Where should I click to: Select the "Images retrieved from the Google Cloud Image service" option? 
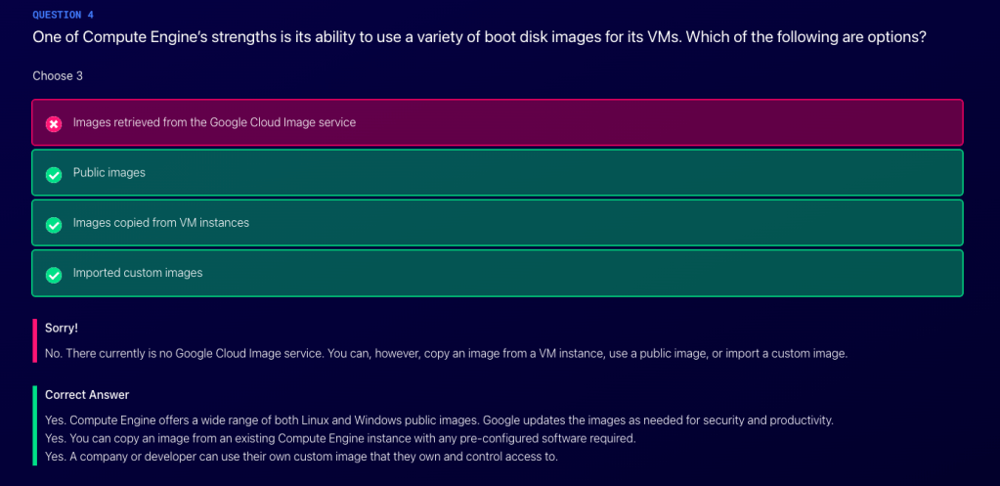coord(214,123)
